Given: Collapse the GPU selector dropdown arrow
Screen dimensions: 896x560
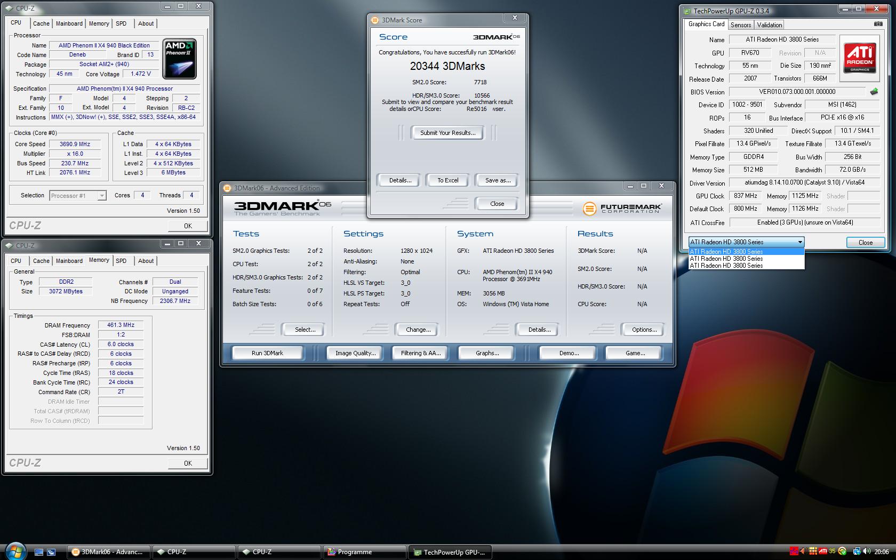Looking at the screenshot, I should coord(799,242).
